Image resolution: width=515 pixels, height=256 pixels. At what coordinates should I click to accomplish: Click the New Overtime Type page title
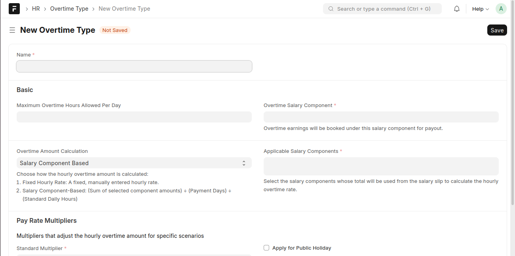57,30
